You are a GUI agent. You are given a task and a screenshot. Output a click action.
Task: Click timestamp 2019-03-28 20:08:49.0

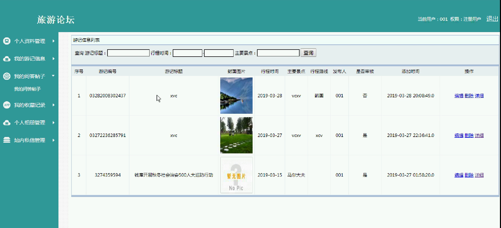(x=410, y=96)
